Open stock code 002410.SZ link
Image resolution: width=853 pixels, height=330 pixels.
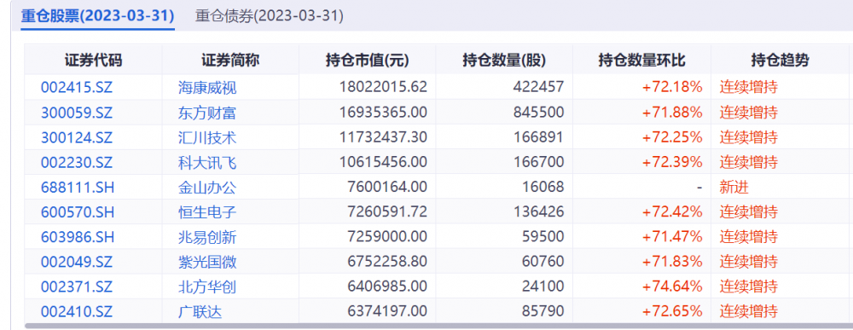[x=77, y=311]
